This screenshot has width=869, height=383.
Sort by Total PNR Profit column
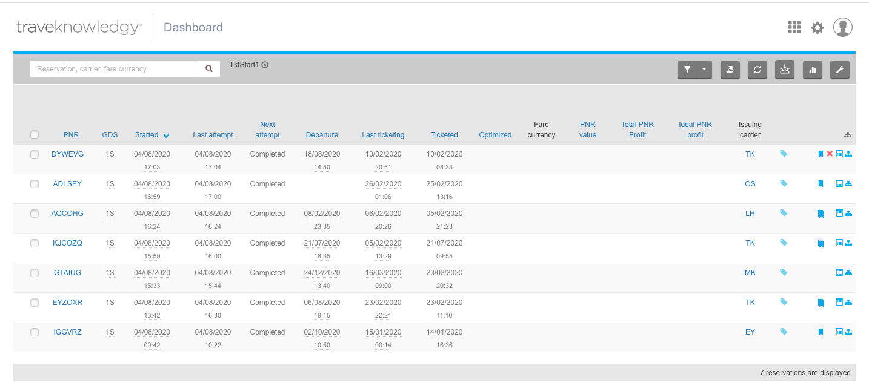[637, 129]
